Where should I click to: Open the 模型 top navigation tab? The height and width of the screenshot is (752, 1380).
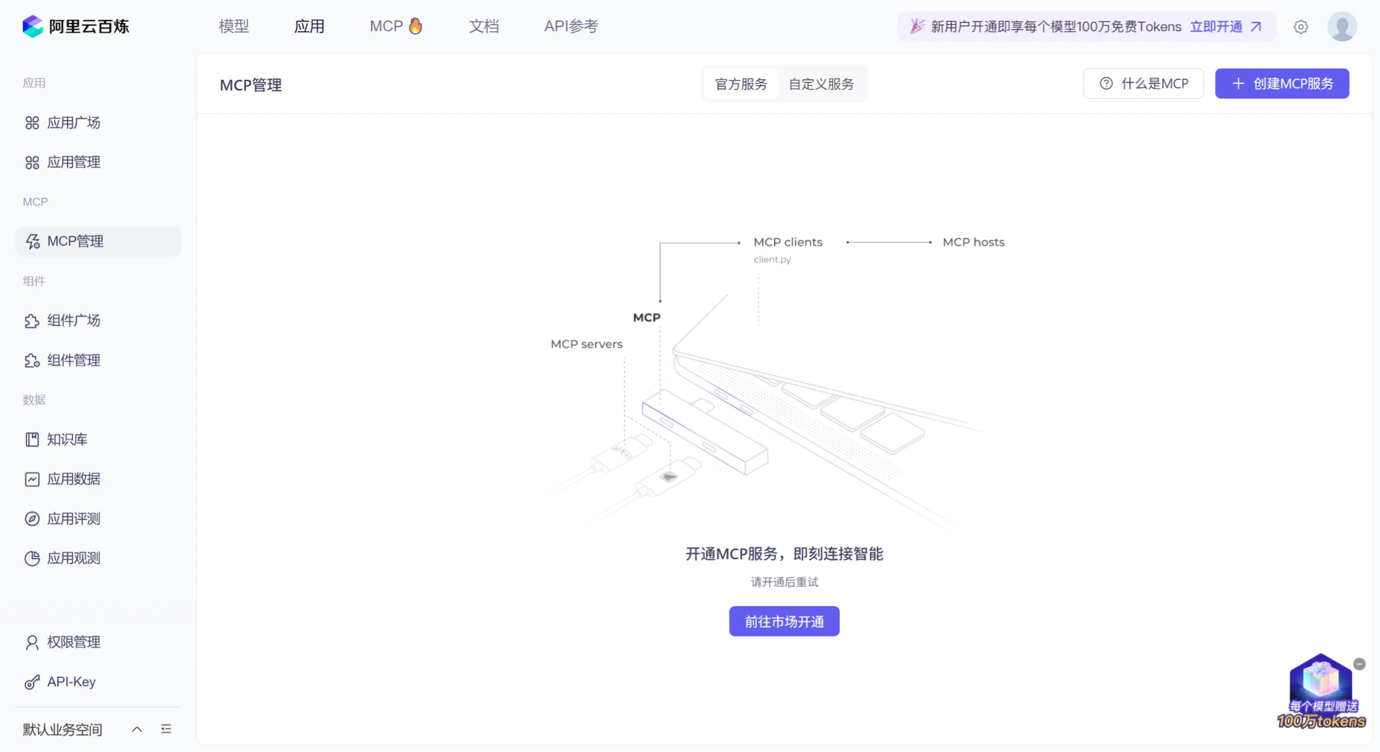234,26
